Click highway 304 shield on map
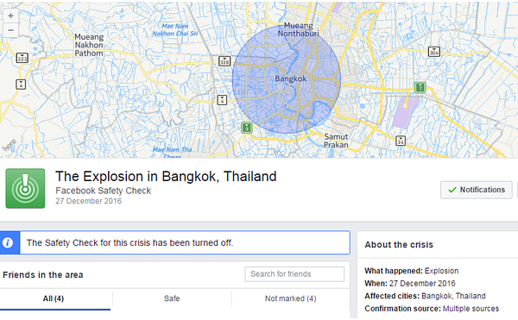The height and width of the screenshot is (320, 518). (433, 52)
